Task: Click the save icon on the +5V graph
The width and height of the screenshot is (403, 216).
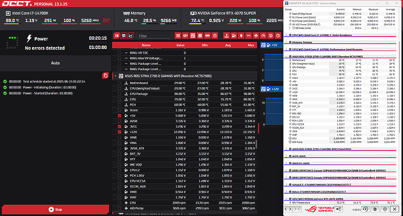Action: [263, 45]
